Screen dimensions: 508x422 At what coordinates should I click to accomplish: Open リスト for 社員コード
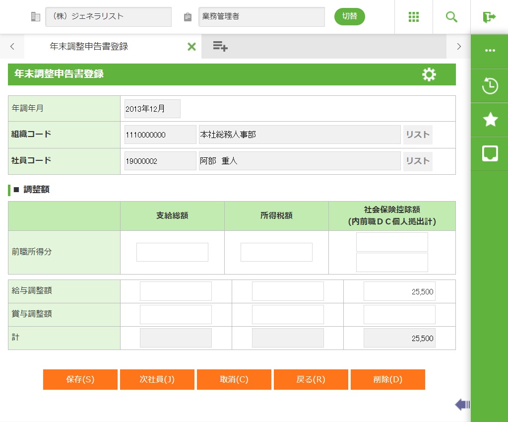click(418, 161)
